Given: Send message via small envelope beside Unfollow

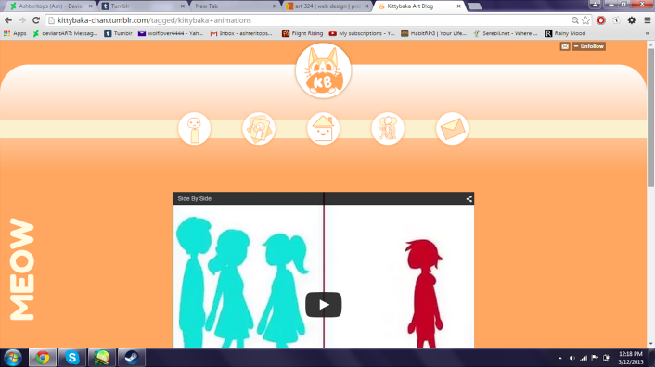Looking at the screenshot, I should coord(565,46).
